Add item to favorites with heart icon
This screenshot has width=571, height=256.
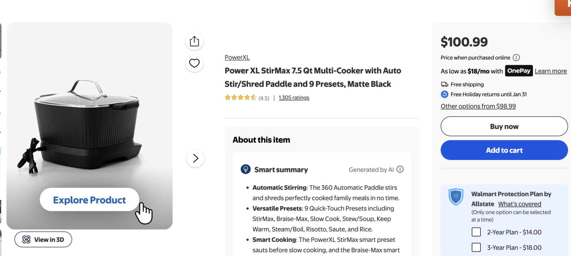coord(194,63)
